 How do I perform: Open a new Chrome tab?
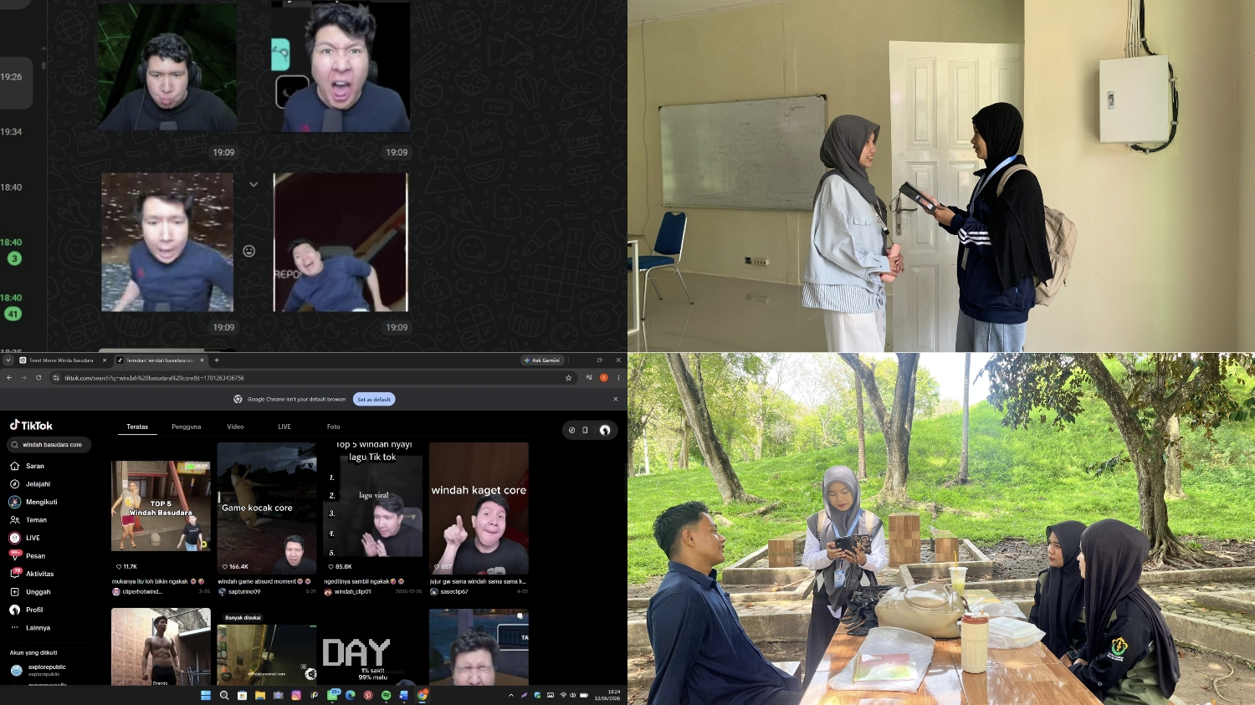point(217,360)
